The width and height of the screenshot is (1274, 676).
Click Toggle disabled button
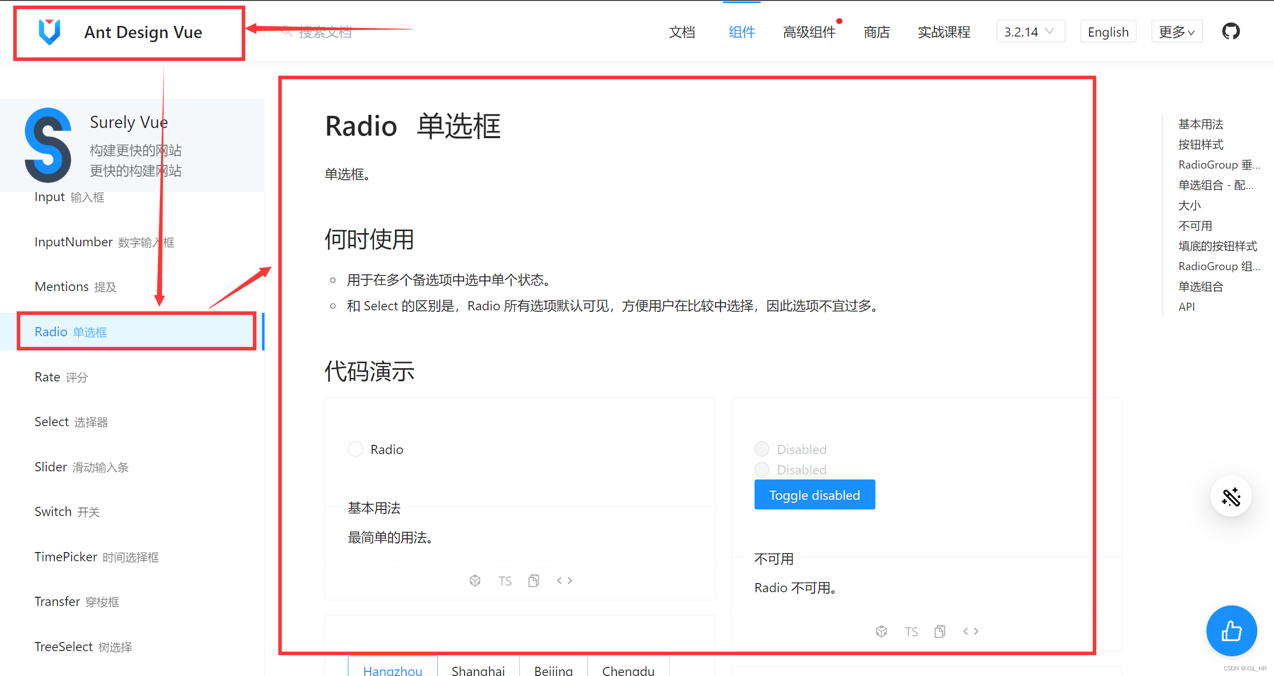click(x=814, y=495)
